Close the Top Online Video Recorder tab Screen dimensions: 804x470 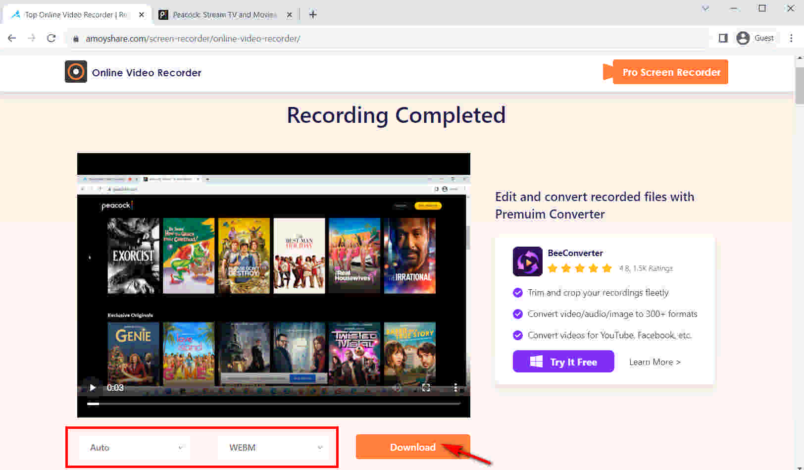point(142,14)
